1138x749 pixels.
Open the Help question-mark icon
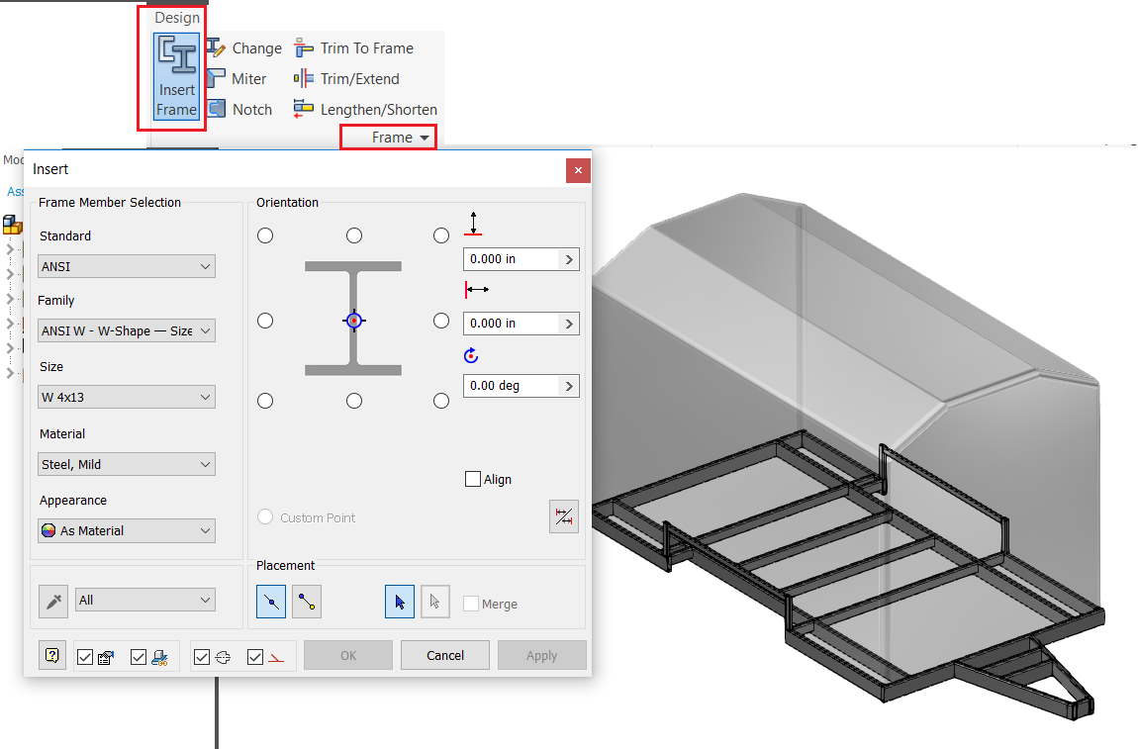pos(52,654)
